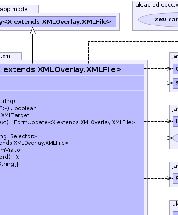The image size is (178, 215).
Task: Click the 'ng, Selector>' member line
Action: [x=18, y=136]
